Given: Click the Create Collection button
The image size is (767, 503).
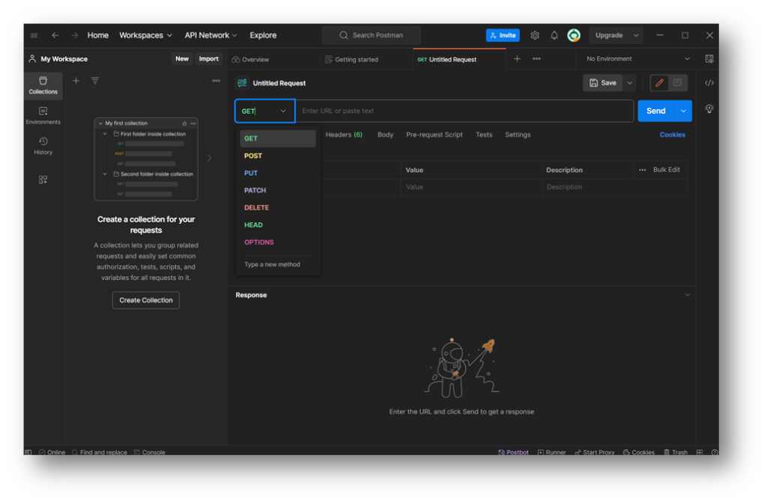Looking at the screenshot, I should [145, 299].
